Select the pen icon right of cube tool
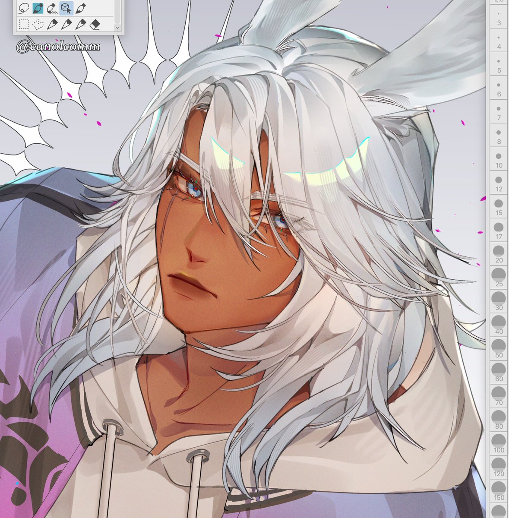Screen dimensions: 509x518 click(x=80, y=8)
